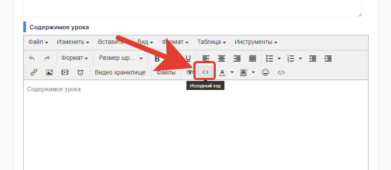Insert a link with chain icon
The height and width of the screenshot is (170, 391).
(34, 73)
